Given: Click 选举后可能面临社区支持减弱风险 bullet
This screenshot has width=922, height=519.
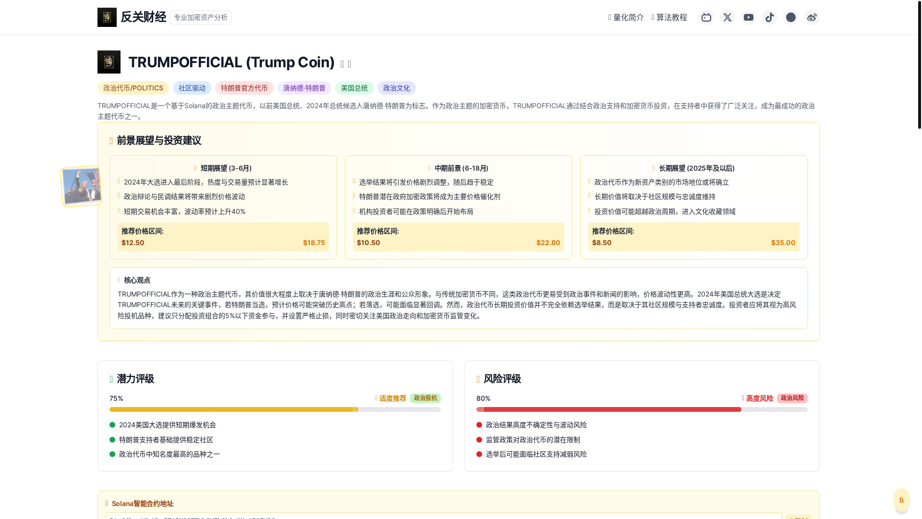Looking at the screenshot, I should tap(536, 454).
